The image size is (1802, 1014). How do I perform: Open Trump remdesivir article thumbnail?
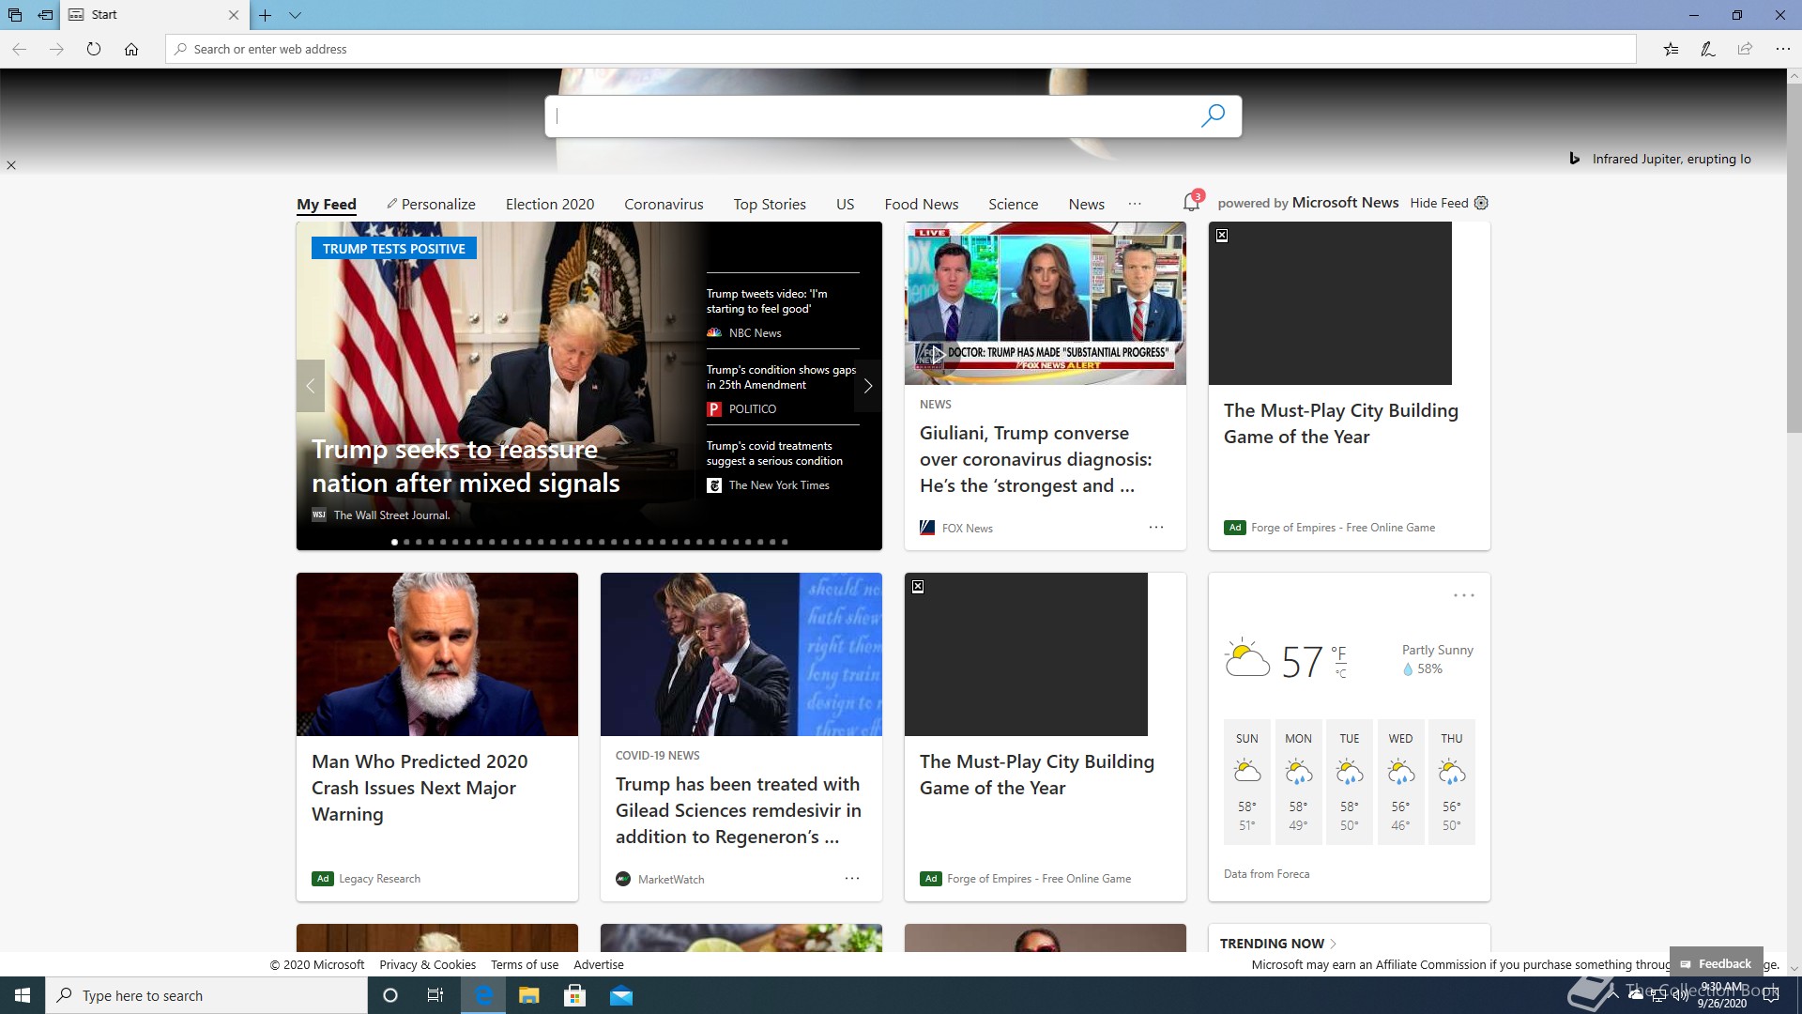pyautogui.click(x=741, y=654)
